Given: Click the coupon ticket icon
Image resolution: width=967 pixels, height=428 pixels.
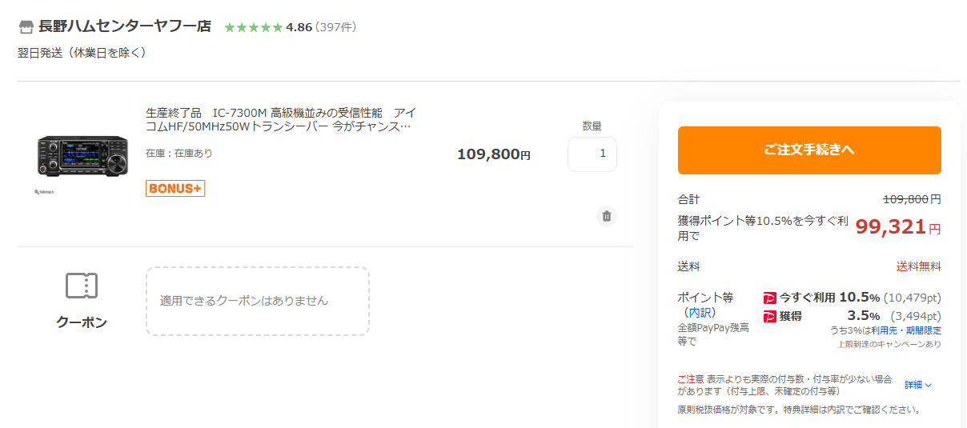Looking at the screenshot, I should click(81, 286).
